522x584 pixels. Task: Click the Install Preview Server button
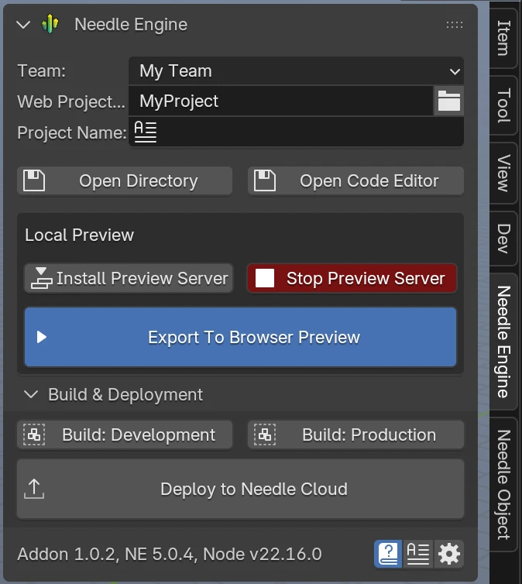click(x=129, y=278)
